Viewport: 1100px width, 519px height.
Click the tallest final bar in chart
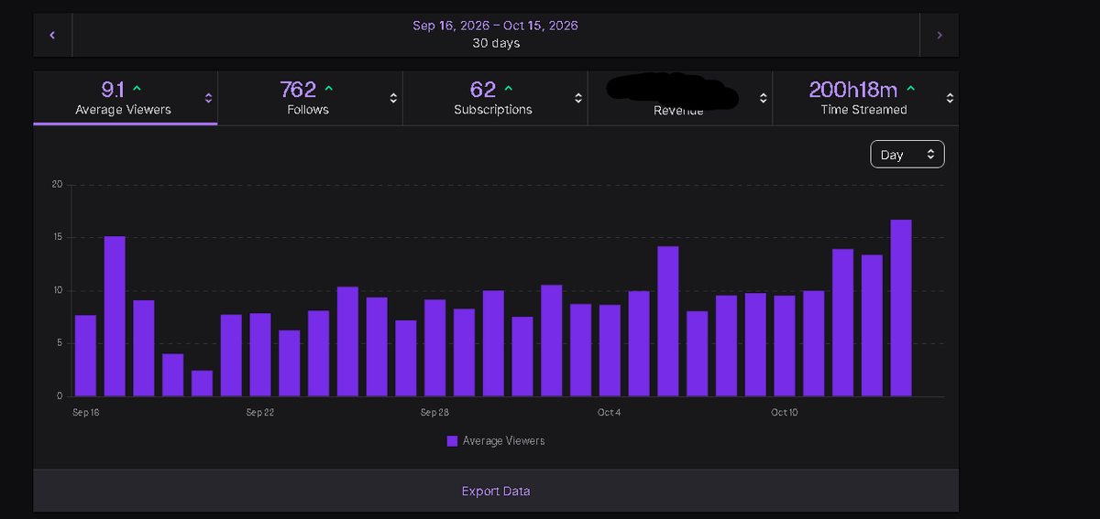point(901,308)
